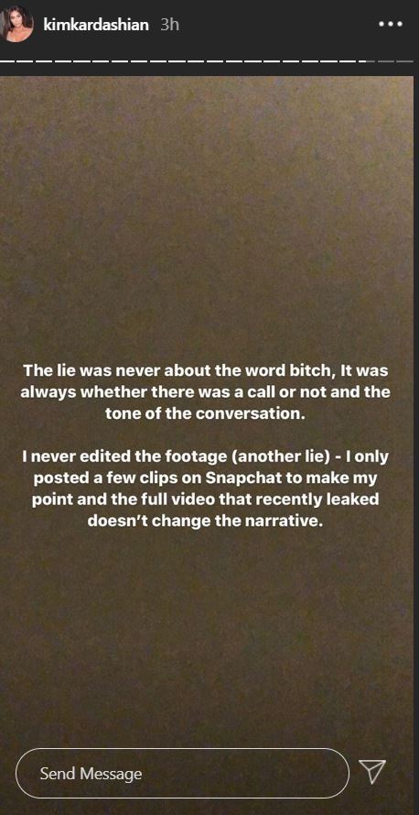
Task: Click the second-to-last gray progress segment
Action: (x=386, y=61)
